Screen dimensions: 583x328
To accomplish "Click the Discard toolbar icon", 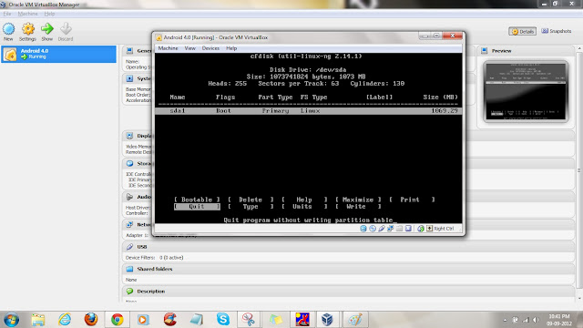I will click(66, 32).
